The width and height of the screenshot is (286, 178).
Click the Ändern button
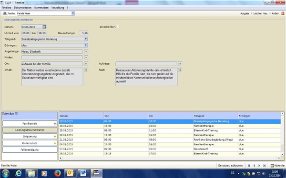click(275, 13)
